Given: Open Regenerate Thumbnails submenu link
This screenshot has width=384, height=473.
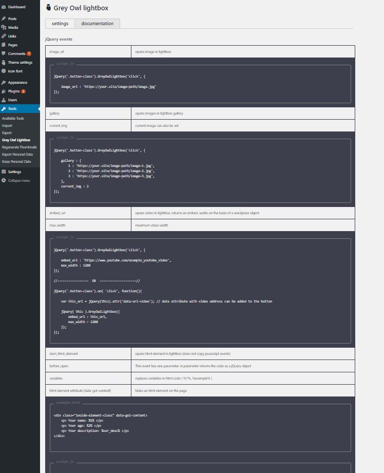Looking at the screenshot, I should coord(20,147).
